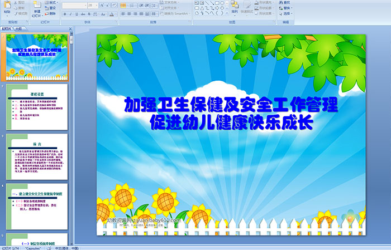Image resolution: width=391 pixels, height=250 pixels.
Task: Select the Rectangle shape
Action: [217, 3]
